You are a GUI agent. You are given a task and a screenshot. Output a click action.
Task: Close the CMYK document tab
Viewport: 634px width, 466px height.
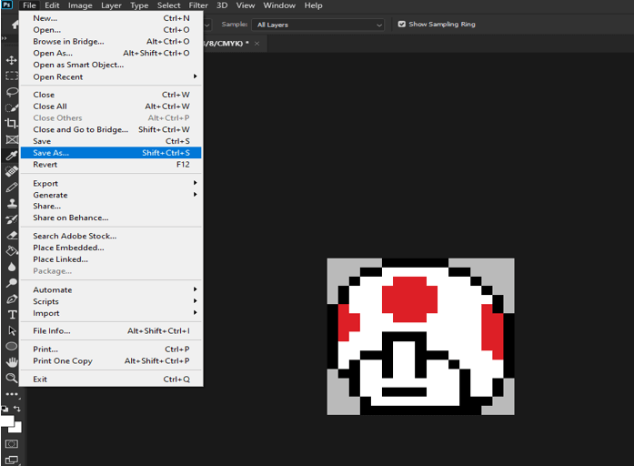pyautogui.click(x=257, y=43)
